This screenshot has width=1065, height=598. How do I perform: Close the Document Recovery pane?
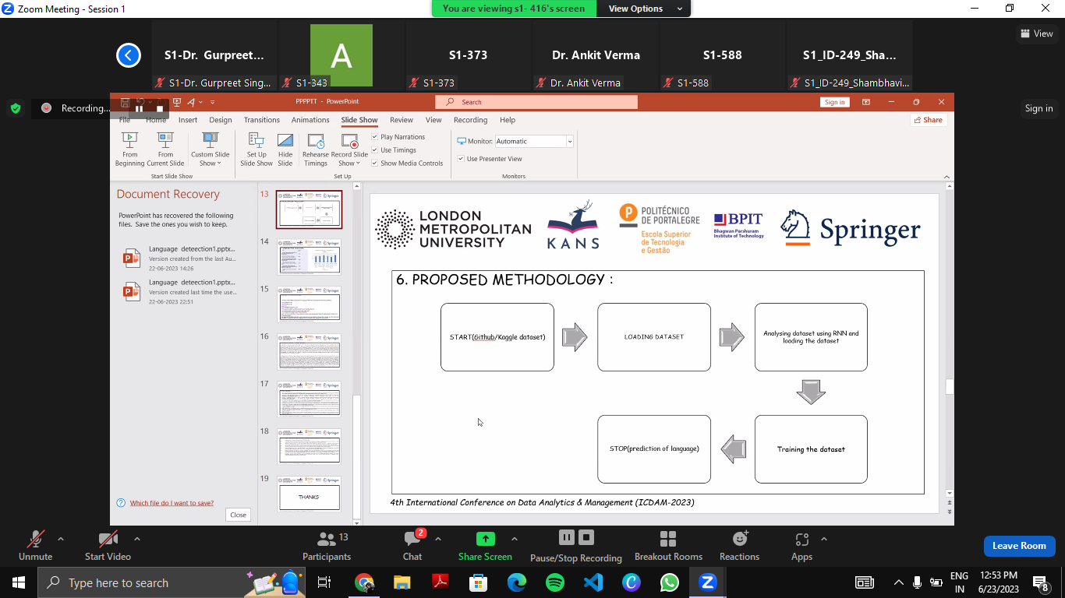[239, 515]
